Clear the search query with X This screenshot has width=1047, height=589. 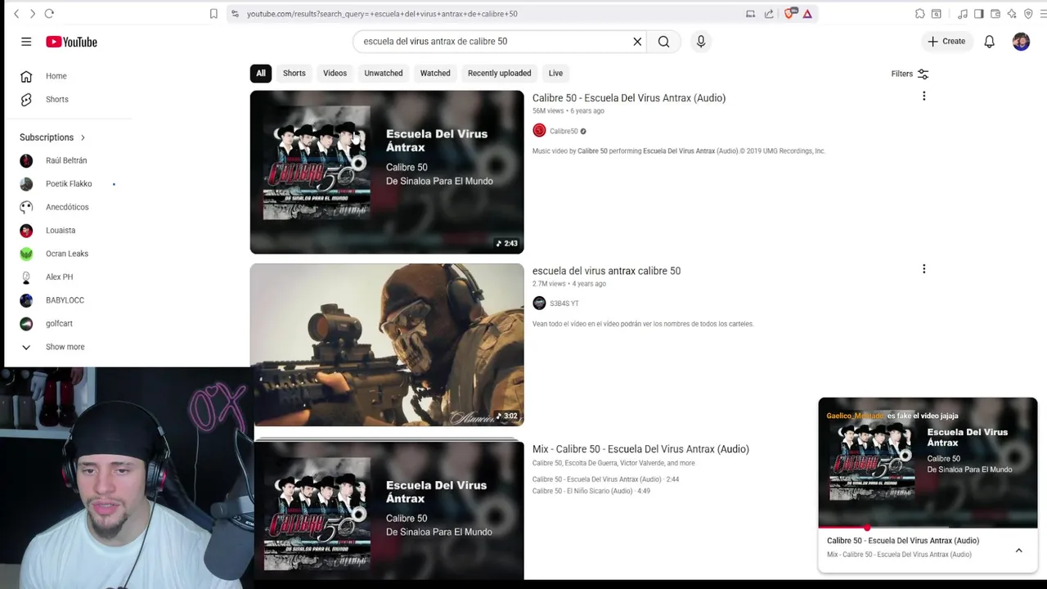637,42
